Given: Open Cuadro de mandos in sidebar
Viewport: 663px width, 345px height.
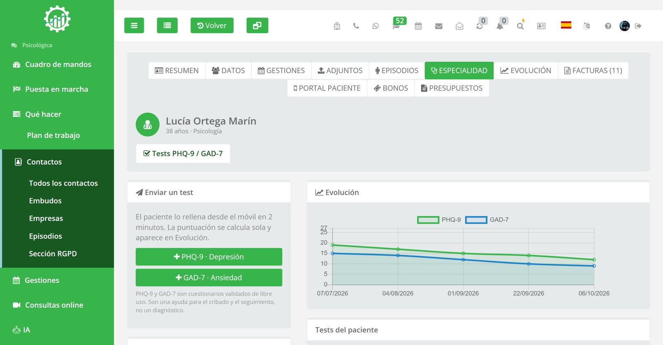Looking at the screenshot, I should [57, 64].
